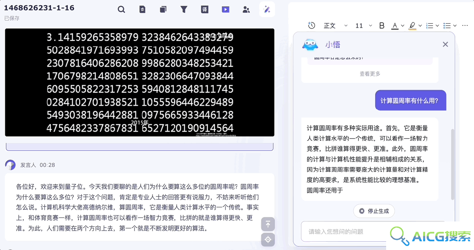This screenshot has width=474, height=250.
Task: Click the translate (译) icon
Action: tap(205, 10)
